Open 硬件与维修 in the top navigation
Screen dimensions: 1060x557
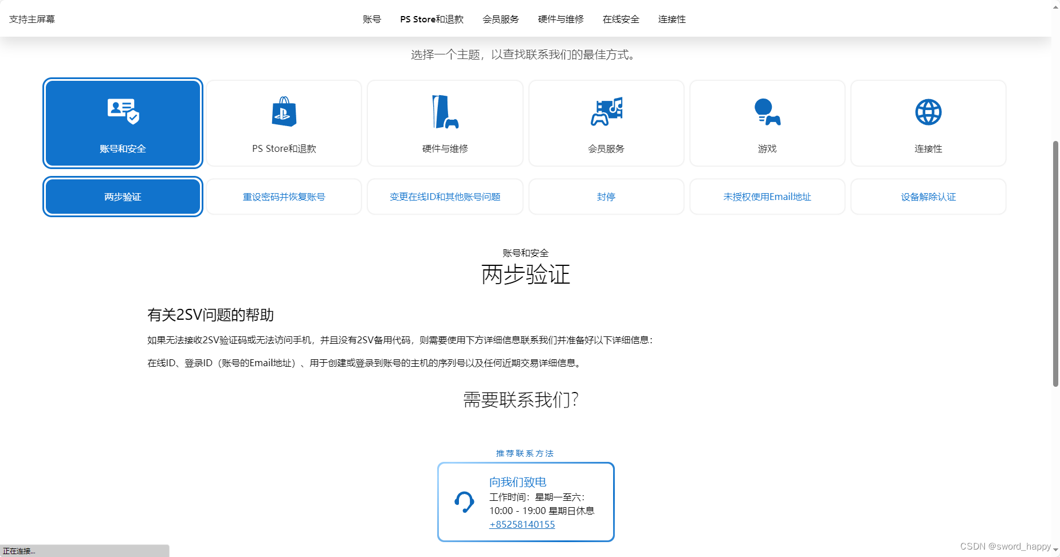(x=561, y=19)
